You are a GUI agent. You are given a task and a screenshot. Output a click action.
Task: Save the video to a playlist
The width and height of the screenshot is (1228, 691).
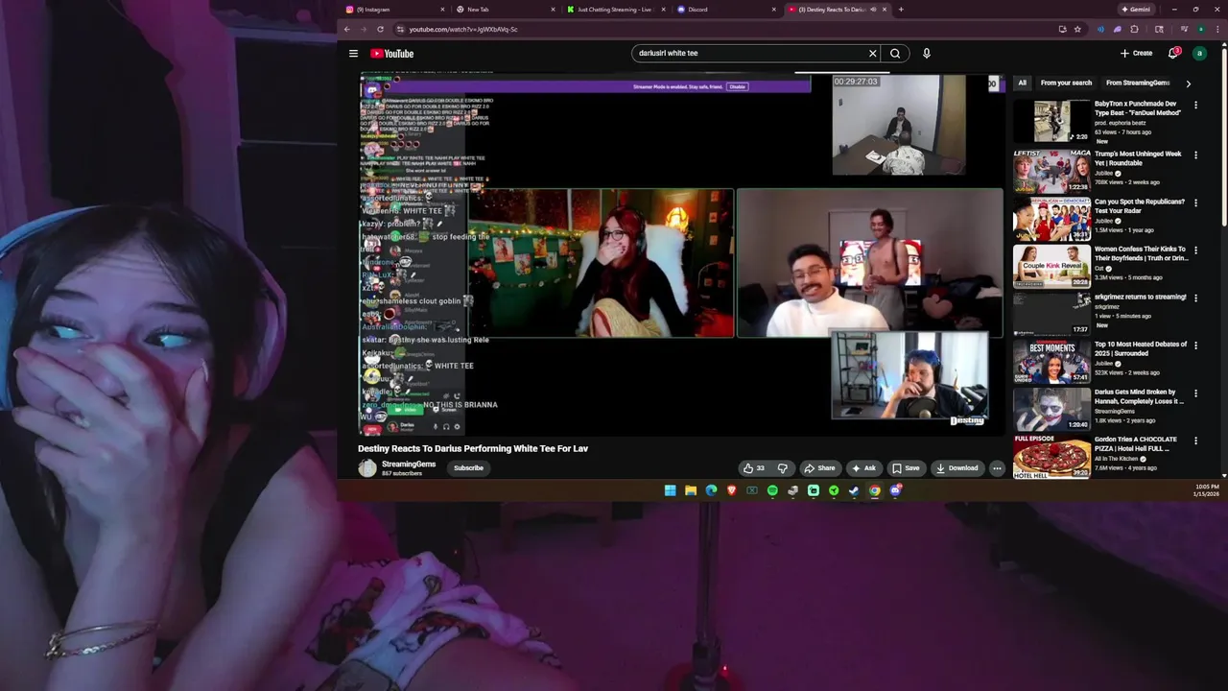(906, 468)
